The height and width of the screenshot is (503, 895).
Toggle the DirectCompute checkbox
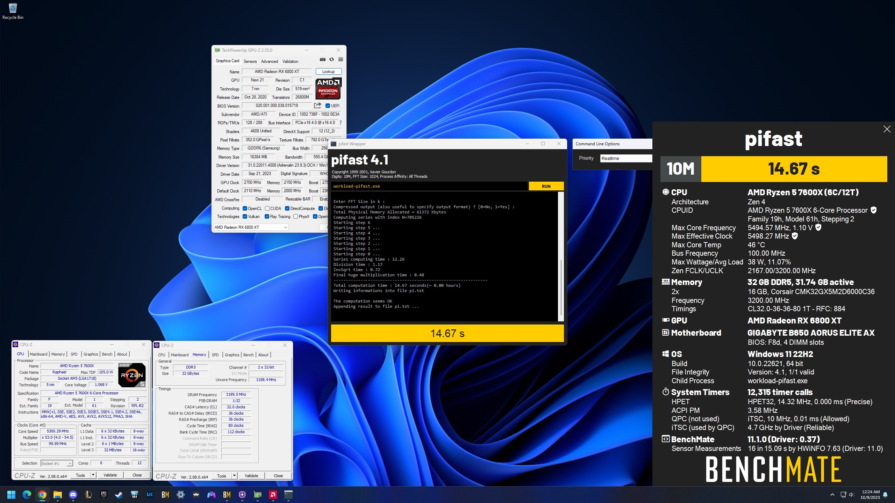[287, 209]
